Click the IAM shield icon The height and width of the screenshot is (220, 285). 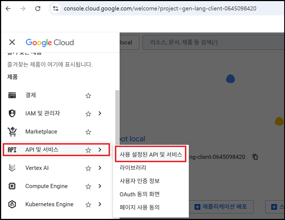[x=12, y=113]
